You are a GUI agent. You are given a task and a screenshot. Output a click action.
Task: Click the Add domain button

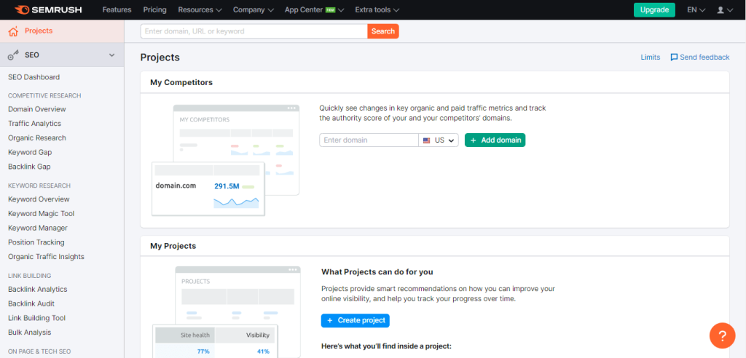[x=495, y=140]
